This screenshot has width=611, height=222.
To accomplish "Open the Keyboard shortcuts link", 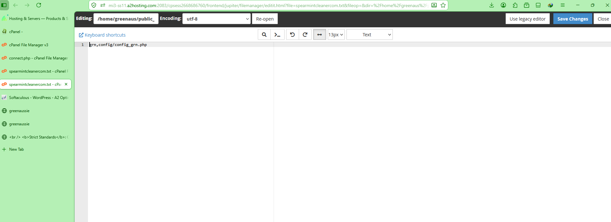I will (x=102, y=35).
